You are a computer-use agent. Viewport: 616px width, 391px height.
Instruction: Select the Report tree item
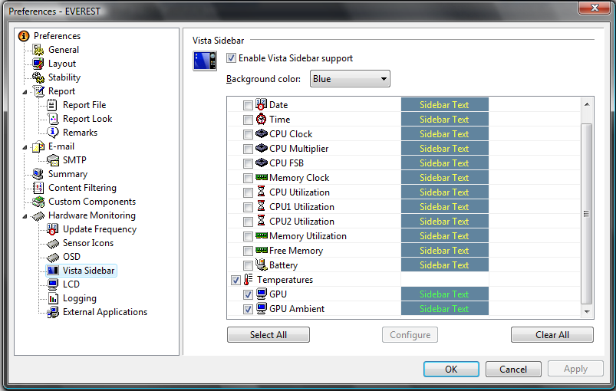tap(61, 91)
